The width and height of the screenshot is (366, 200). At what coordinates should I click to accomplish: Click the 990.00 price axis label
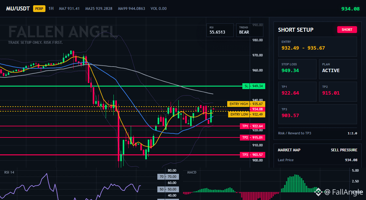tap(257, 25)
